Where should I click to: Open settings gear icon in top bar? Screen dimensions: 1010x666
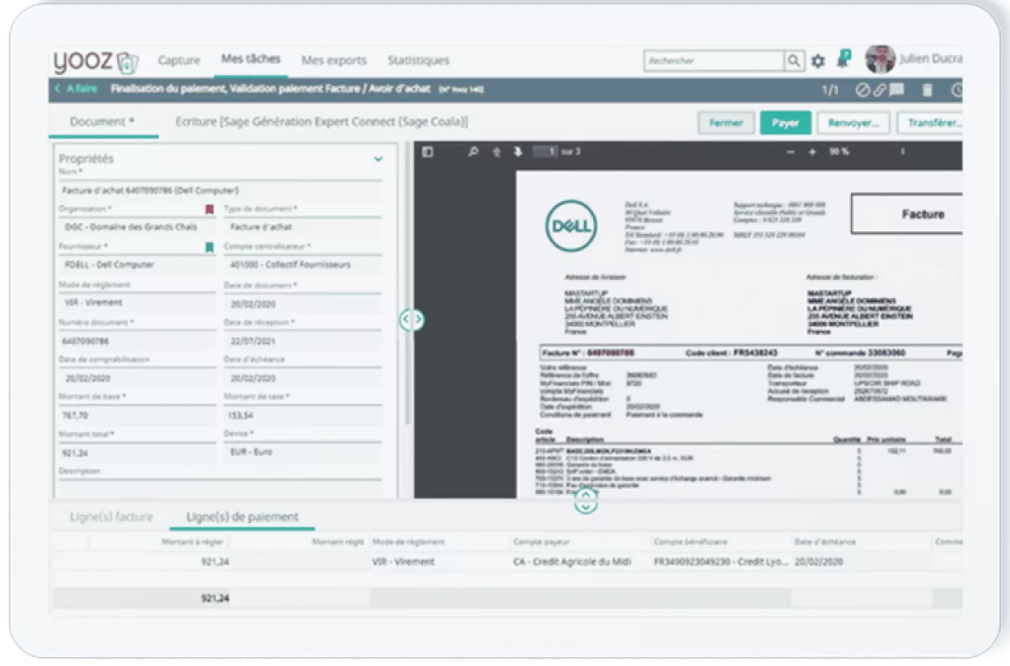818,60
